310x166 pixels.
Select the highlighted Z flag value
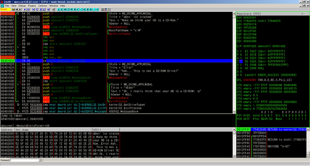click(x=241, y=61)
